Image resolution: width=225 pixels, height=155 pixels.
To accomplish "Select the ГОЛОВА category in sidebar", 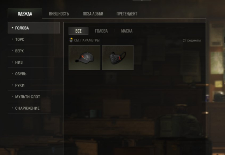I will point(34,28).
